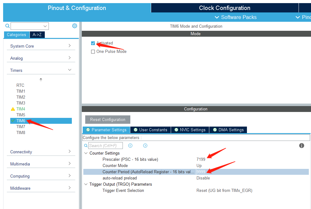Select the Trigger Event Selection row label
The height and width of the screenshot is (209, 311).
(x=123, y=191)
